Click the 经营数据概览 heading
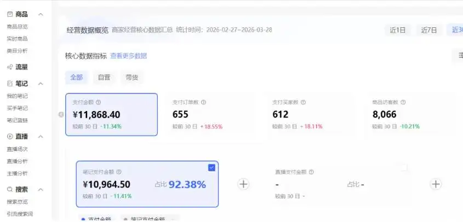Viewport: 463px width, 222px height. pos(88,30)
